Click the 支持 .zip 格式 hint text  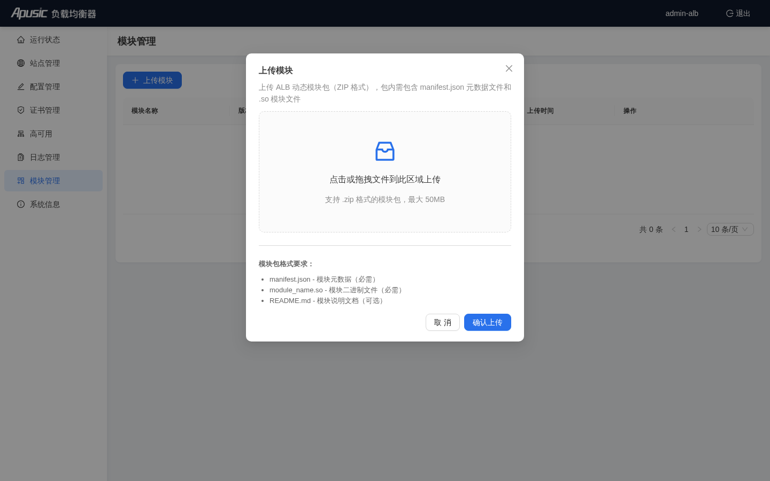[x=385, y=199]
